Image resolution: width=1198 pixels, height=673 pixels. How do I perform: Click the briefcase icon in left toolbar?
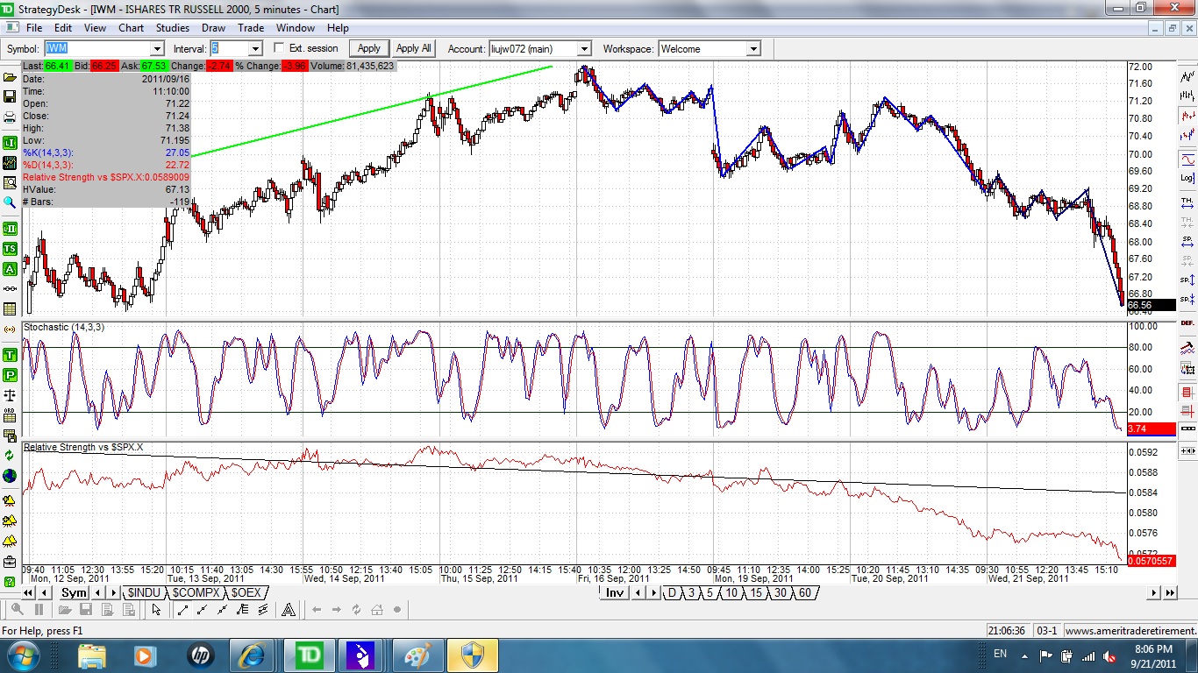[10, 561]
